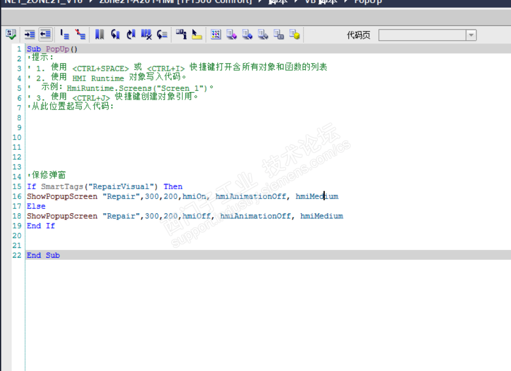Click the comment out selected lines icon
Image resolution: width=511 pixels, height=371 pixels.
(65, 34)
